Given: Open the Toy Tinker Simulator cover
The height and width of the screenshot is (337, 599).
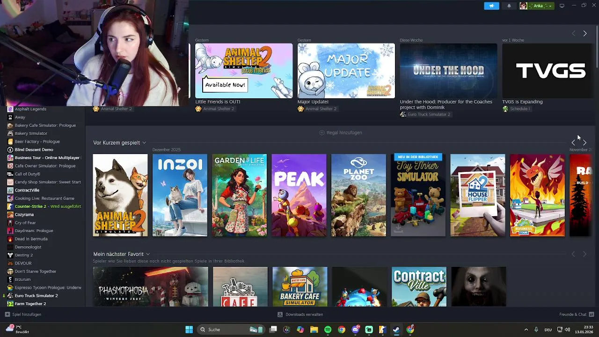Looking at the screenshot, I should 418,195.
